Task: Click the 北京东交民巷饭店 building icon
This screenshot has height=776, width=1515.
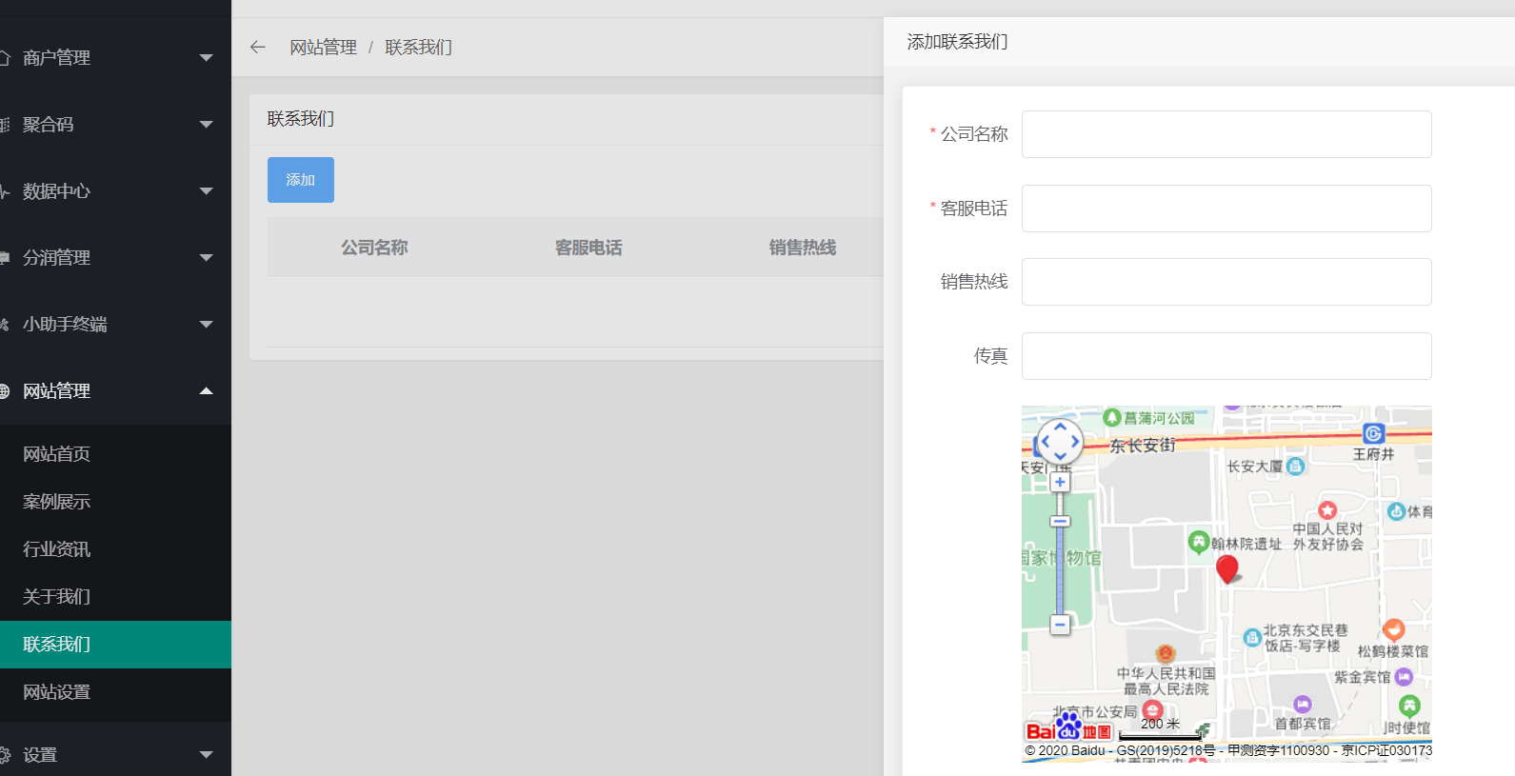Action: click(x=1252, y=638)
